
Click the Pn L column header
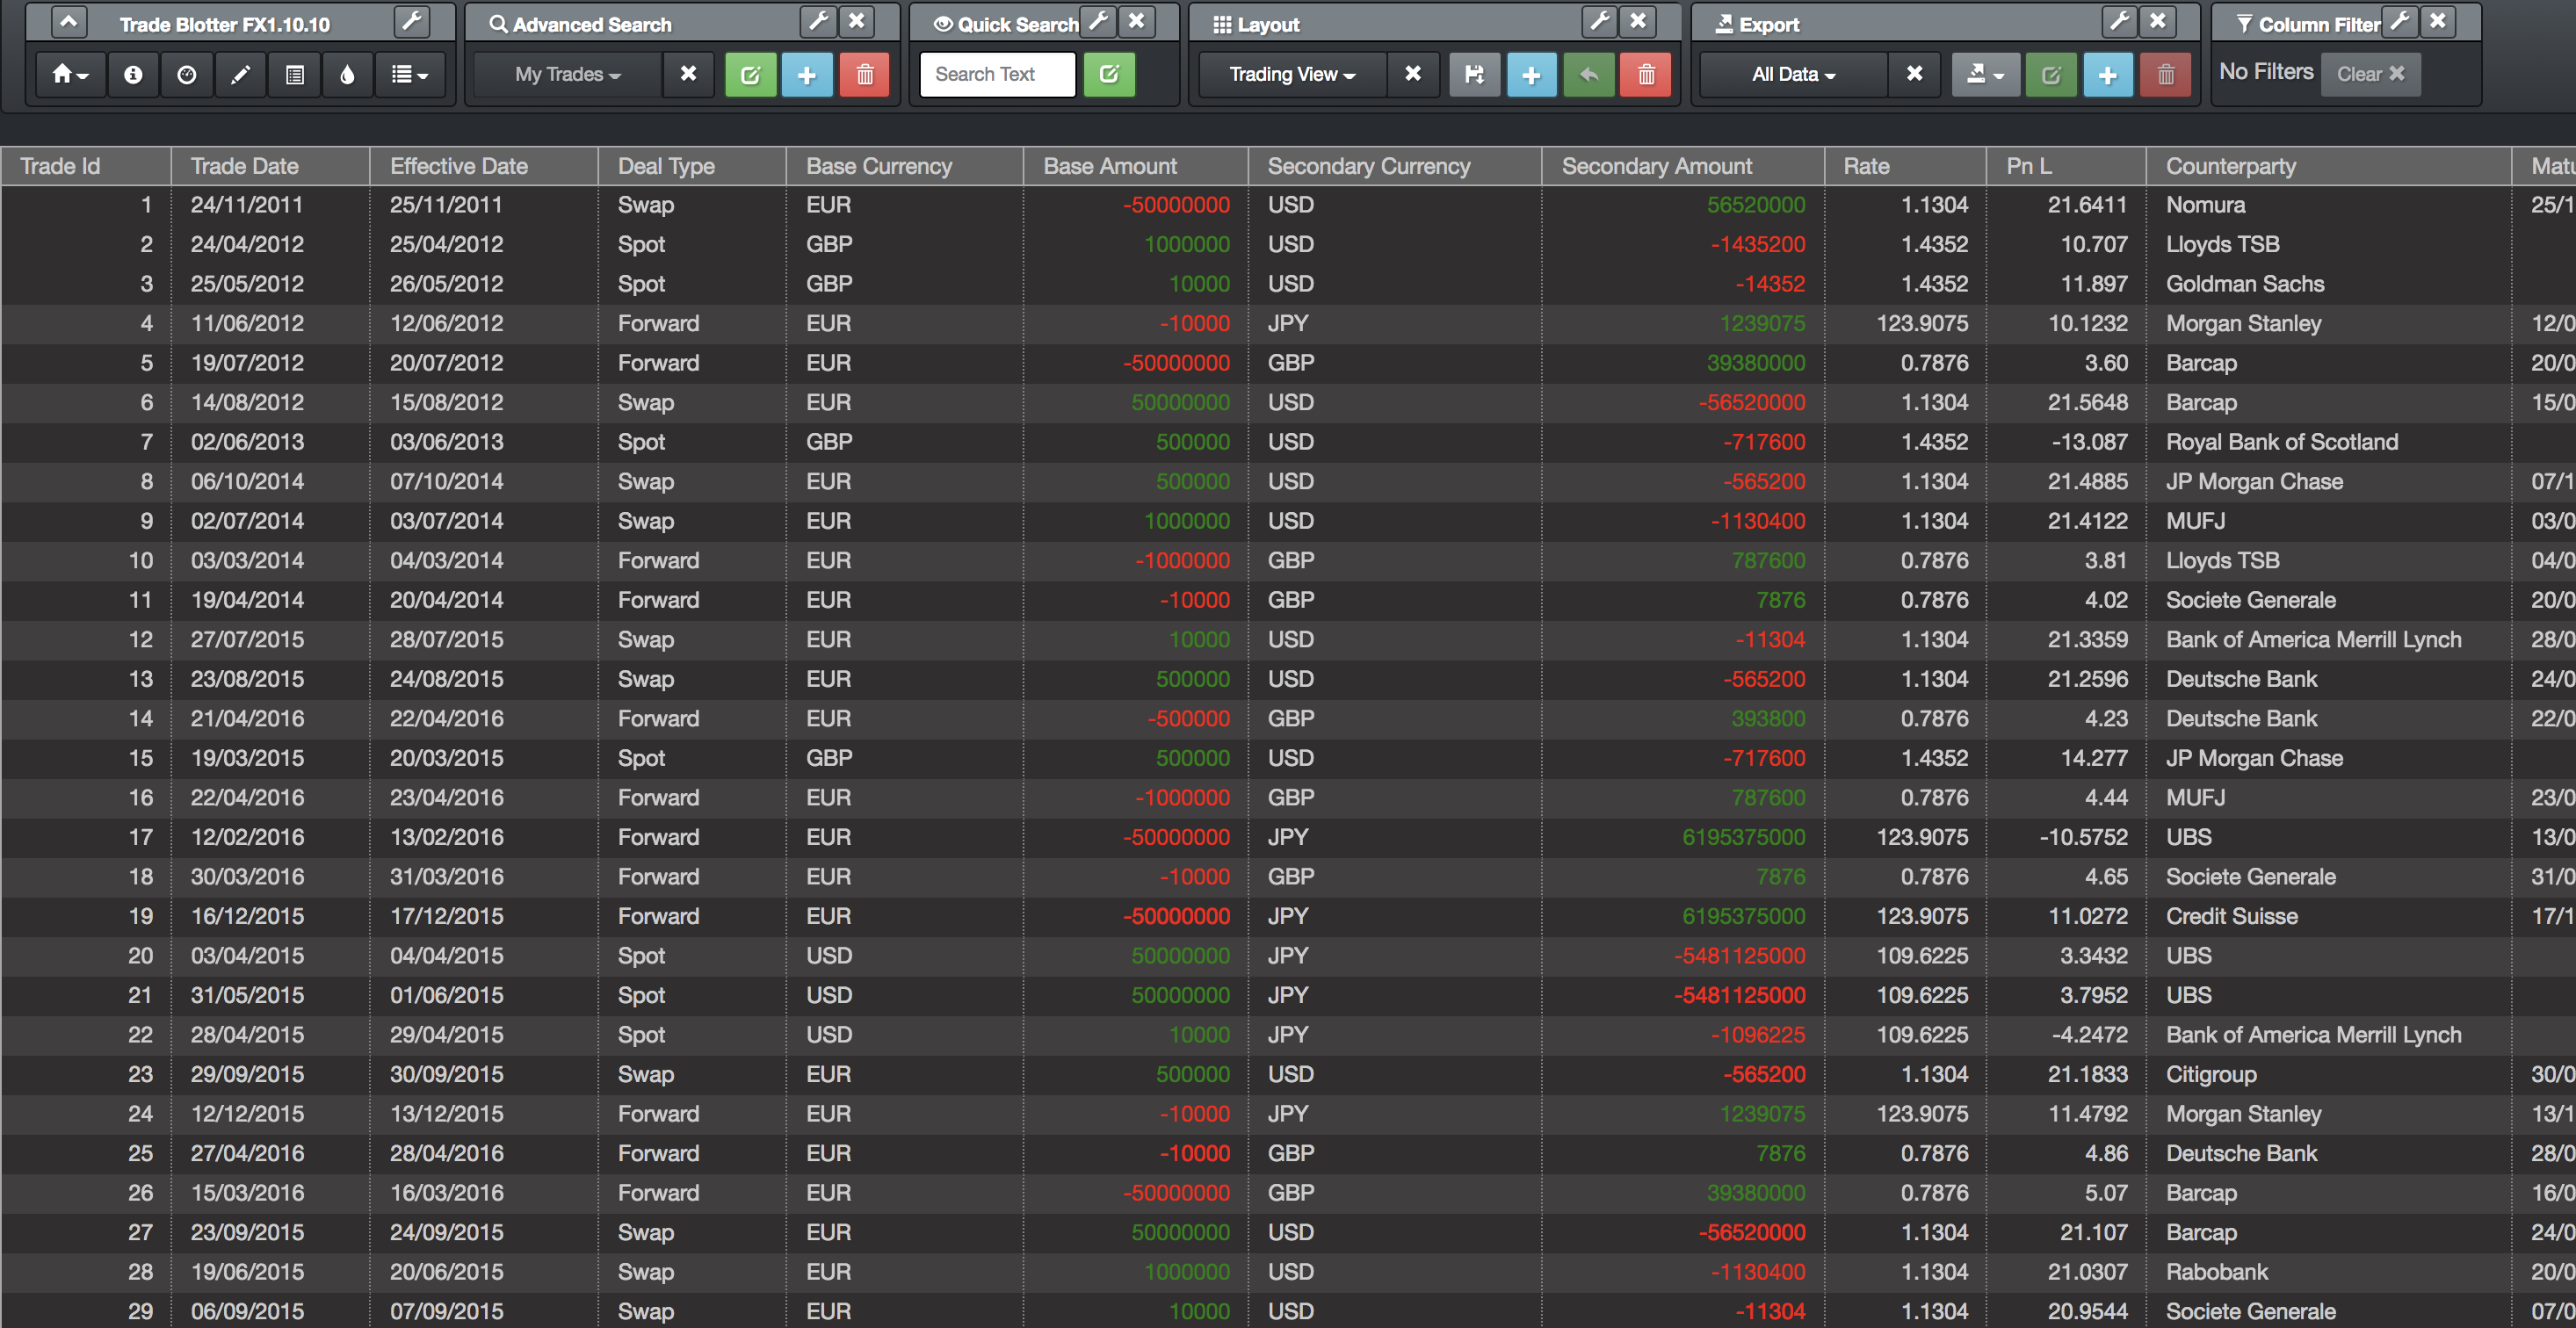click(x=2066, y=166)
